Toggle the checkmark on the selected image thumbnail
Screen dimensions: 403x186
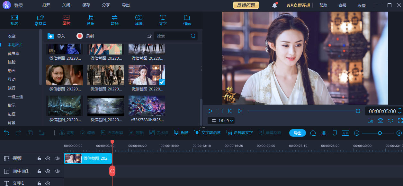click(162, 82)
